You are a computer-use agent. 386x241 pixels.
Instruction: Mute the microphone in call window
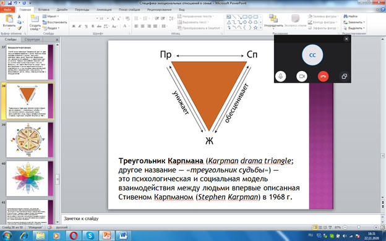tap(280, 76)
